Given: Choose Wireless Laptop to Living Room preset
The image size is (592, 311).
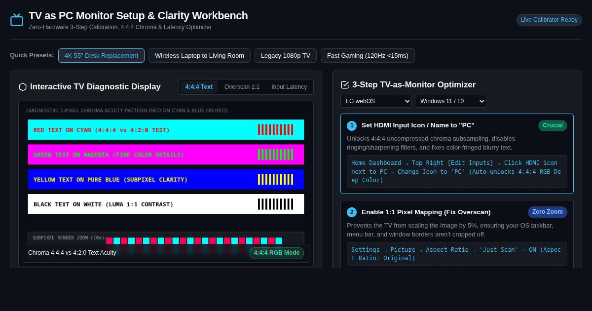Looking at the screenshot, I should 199,56.
